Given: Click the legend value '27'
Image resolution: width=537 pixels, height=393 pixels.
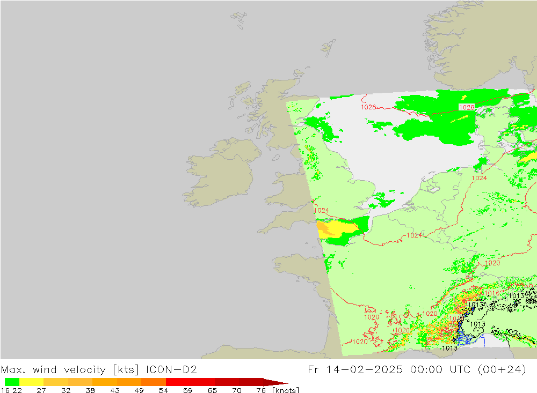Looking at the screenshot, I should (x=41, y=390).
